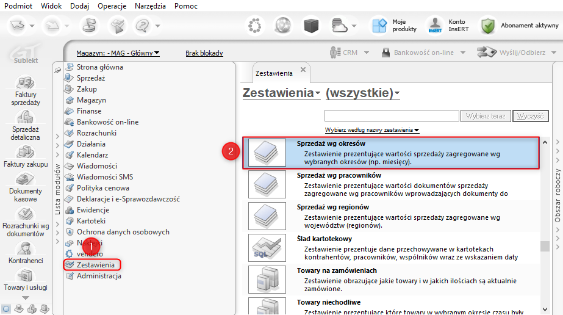Open the Widok menu
Viewport: 563px width, 315px height.
tap(51, 6)
